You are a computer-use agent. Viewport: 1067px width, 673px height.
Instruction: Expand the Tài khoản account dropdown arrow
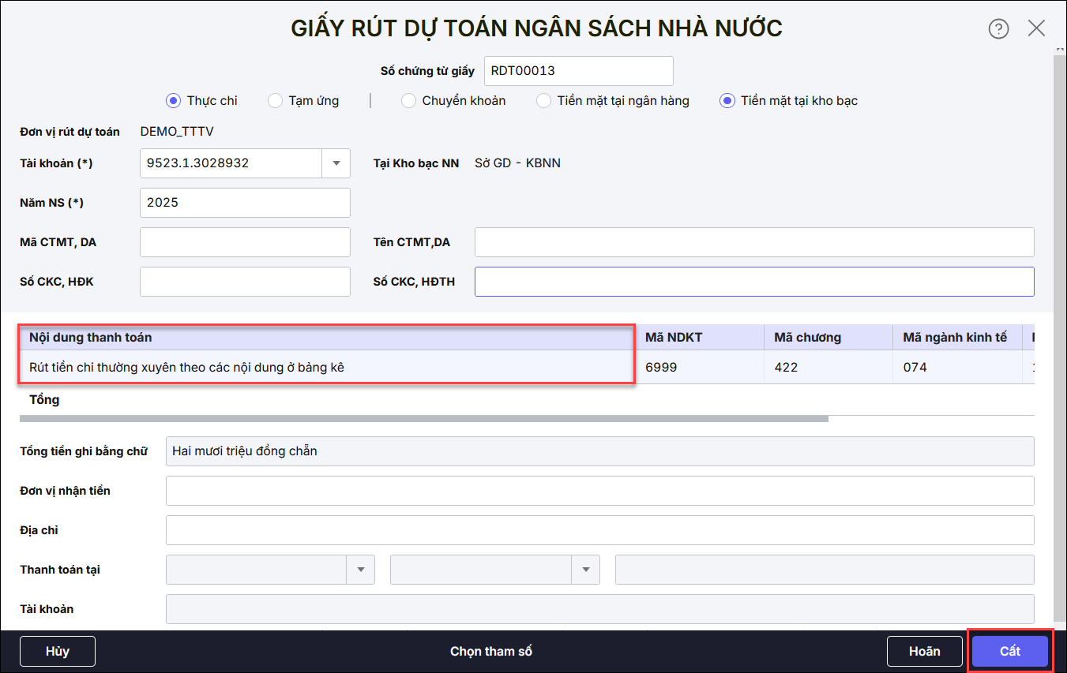point(336,163)
